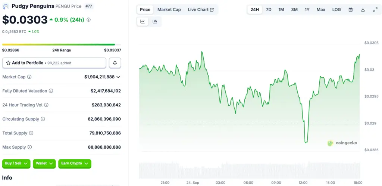This screenshot has height=186, width=382.
Task: Click the download chart data icon
Action: click(363, 10)
